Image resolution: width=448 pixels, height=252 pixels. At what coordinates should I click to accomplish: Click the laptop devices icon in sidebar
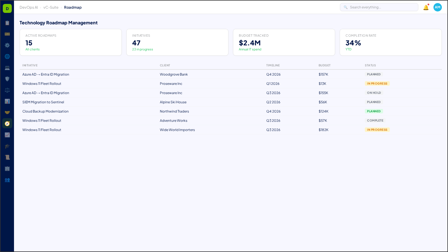(7, 68)
